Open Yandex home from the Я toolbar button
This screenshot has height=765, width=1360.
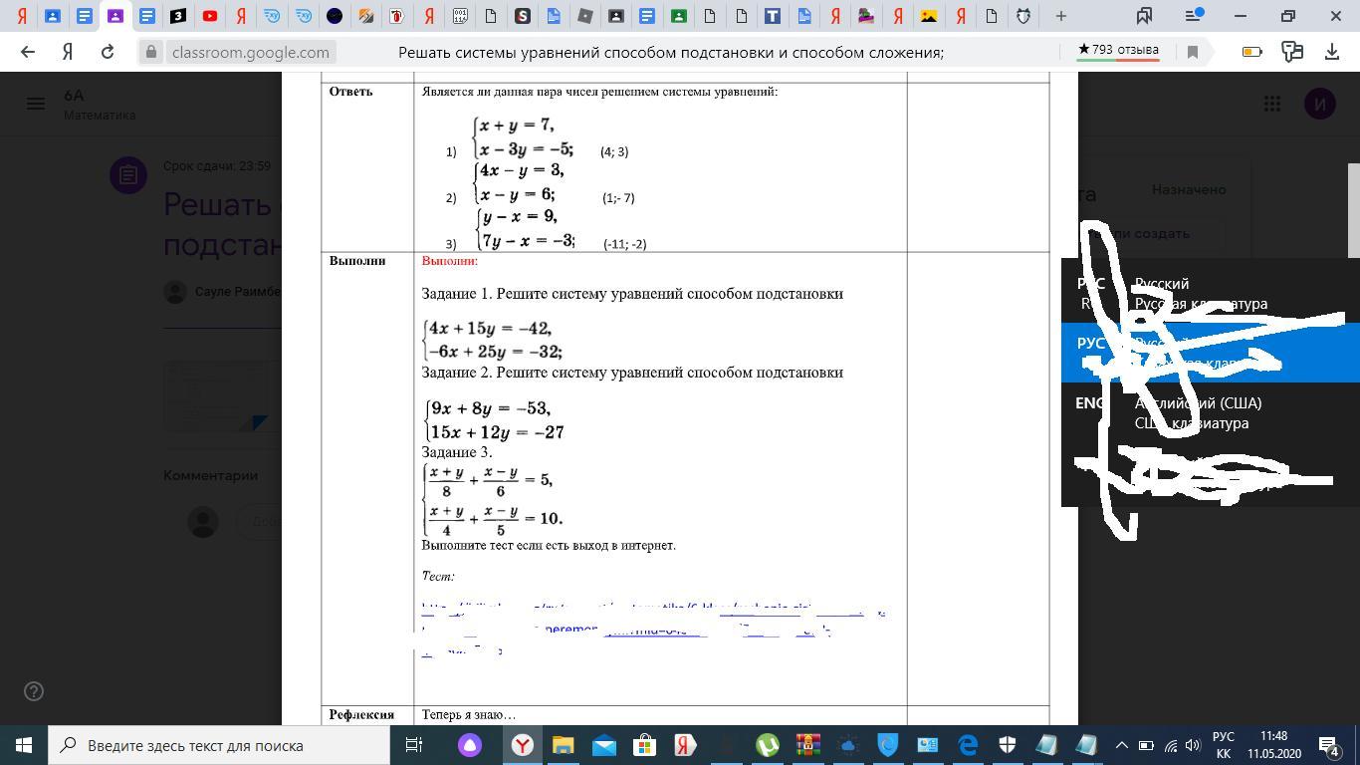pyautogui.click(x=68, y=52)
